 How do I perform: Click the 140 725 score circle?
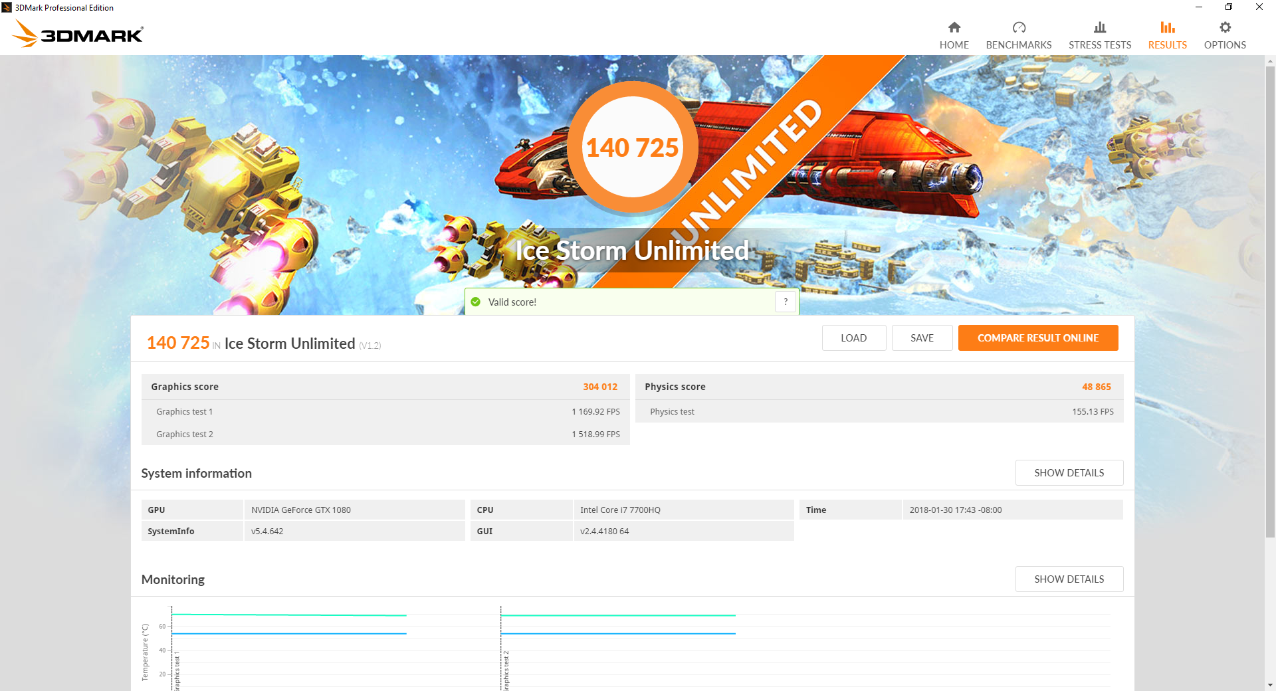coord(632,148)
